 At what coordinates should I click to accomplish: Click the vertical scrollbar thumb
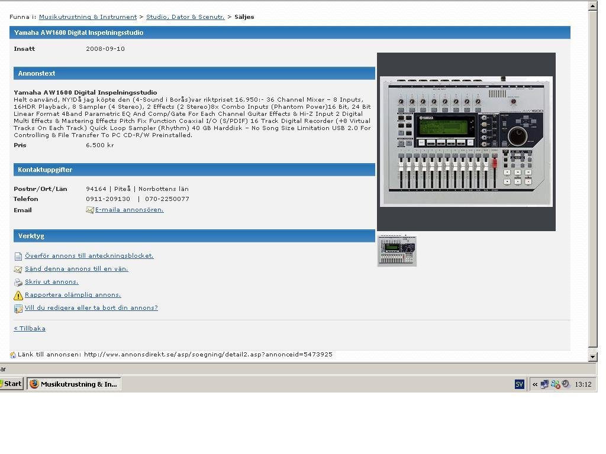593,179
